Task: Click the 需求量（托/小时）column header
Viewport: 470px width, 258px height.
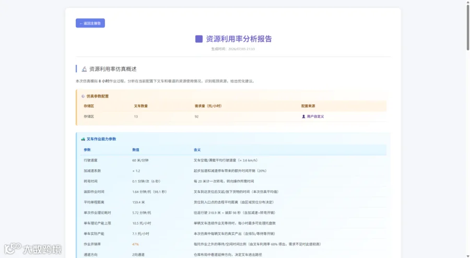Action: (208, 106)
